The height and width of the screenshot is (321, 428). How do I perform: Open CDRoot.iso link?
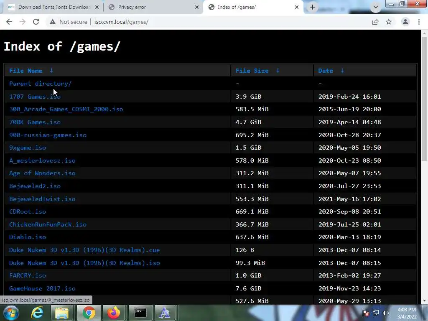click(x=28, y=211)
